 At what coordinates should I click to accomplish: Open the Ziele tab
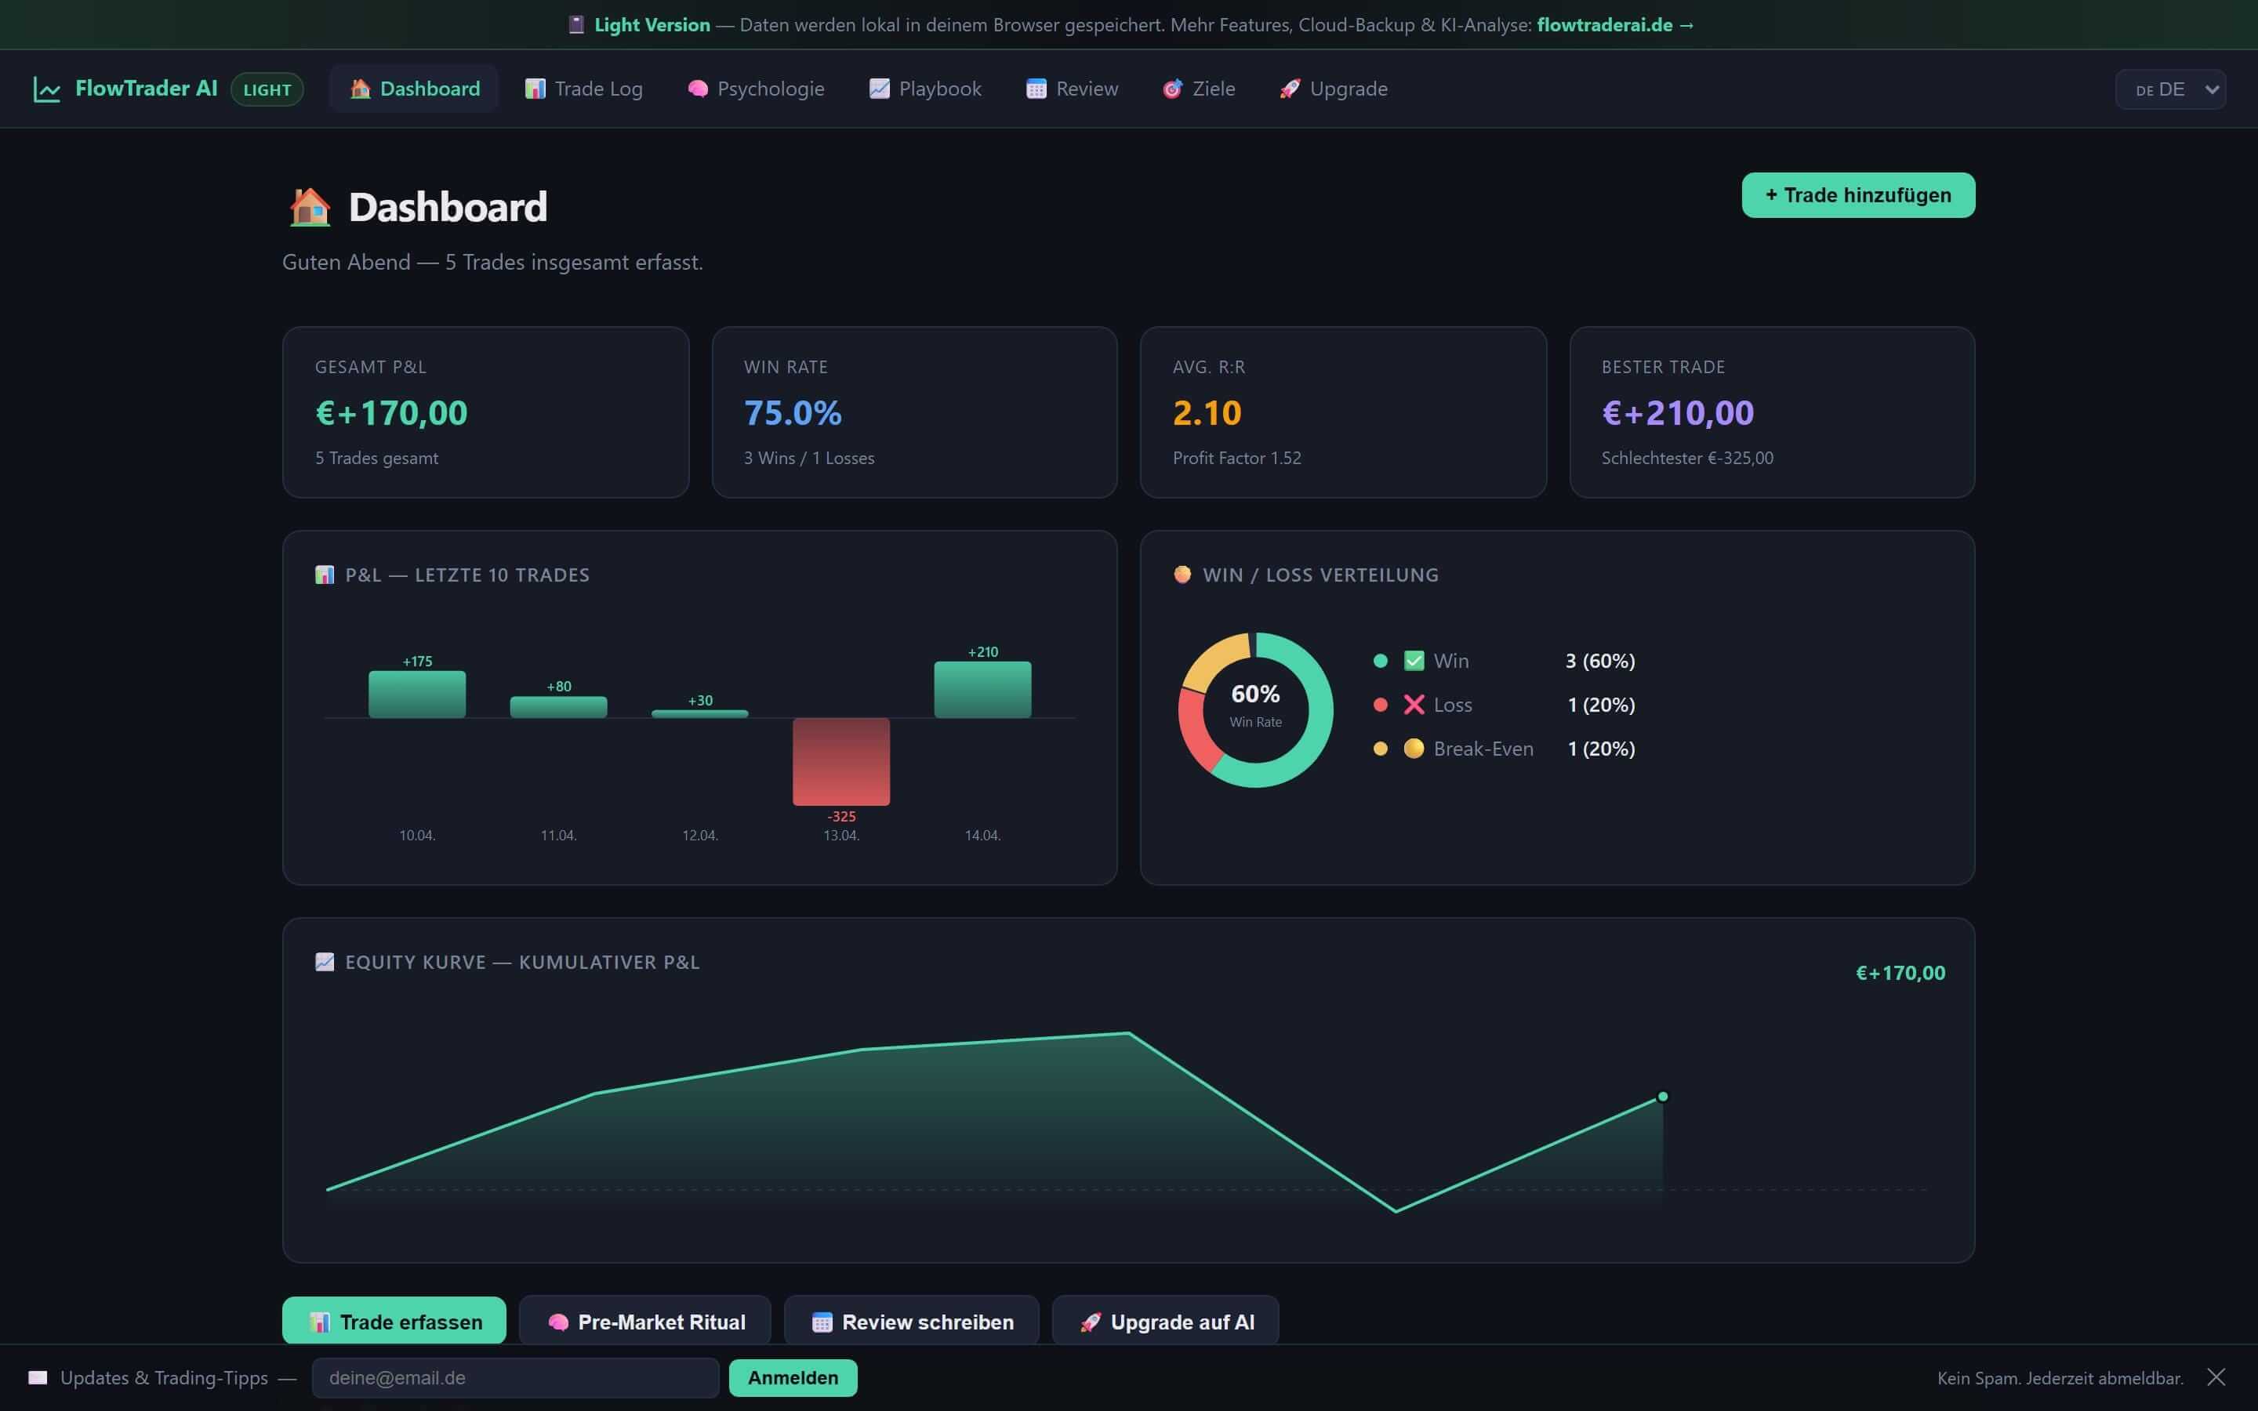click(x=1198, y=89)
